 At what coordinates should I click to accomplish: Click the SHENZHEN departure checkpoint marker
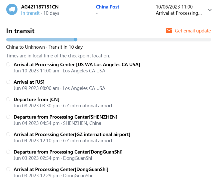(x=8, y=117)
